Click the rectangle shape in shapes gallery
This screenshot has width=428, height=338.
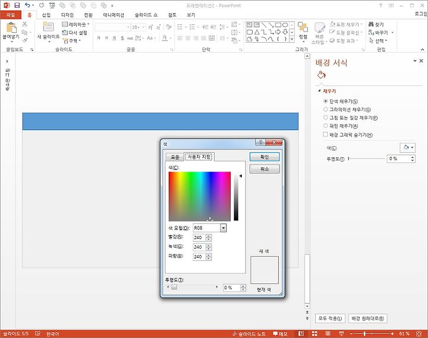(x=278, y=25)
